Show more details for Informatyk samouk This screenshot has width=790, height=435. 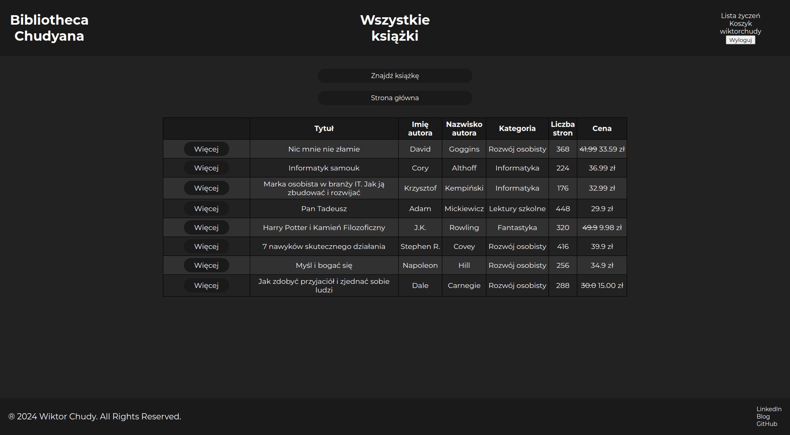[x=206, y=168]
